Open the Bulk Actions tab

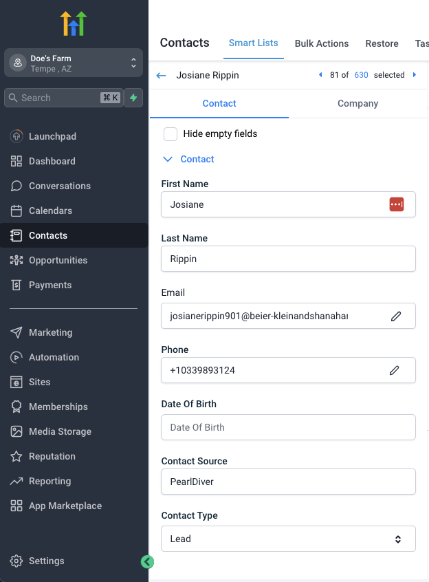click(322, 43)
